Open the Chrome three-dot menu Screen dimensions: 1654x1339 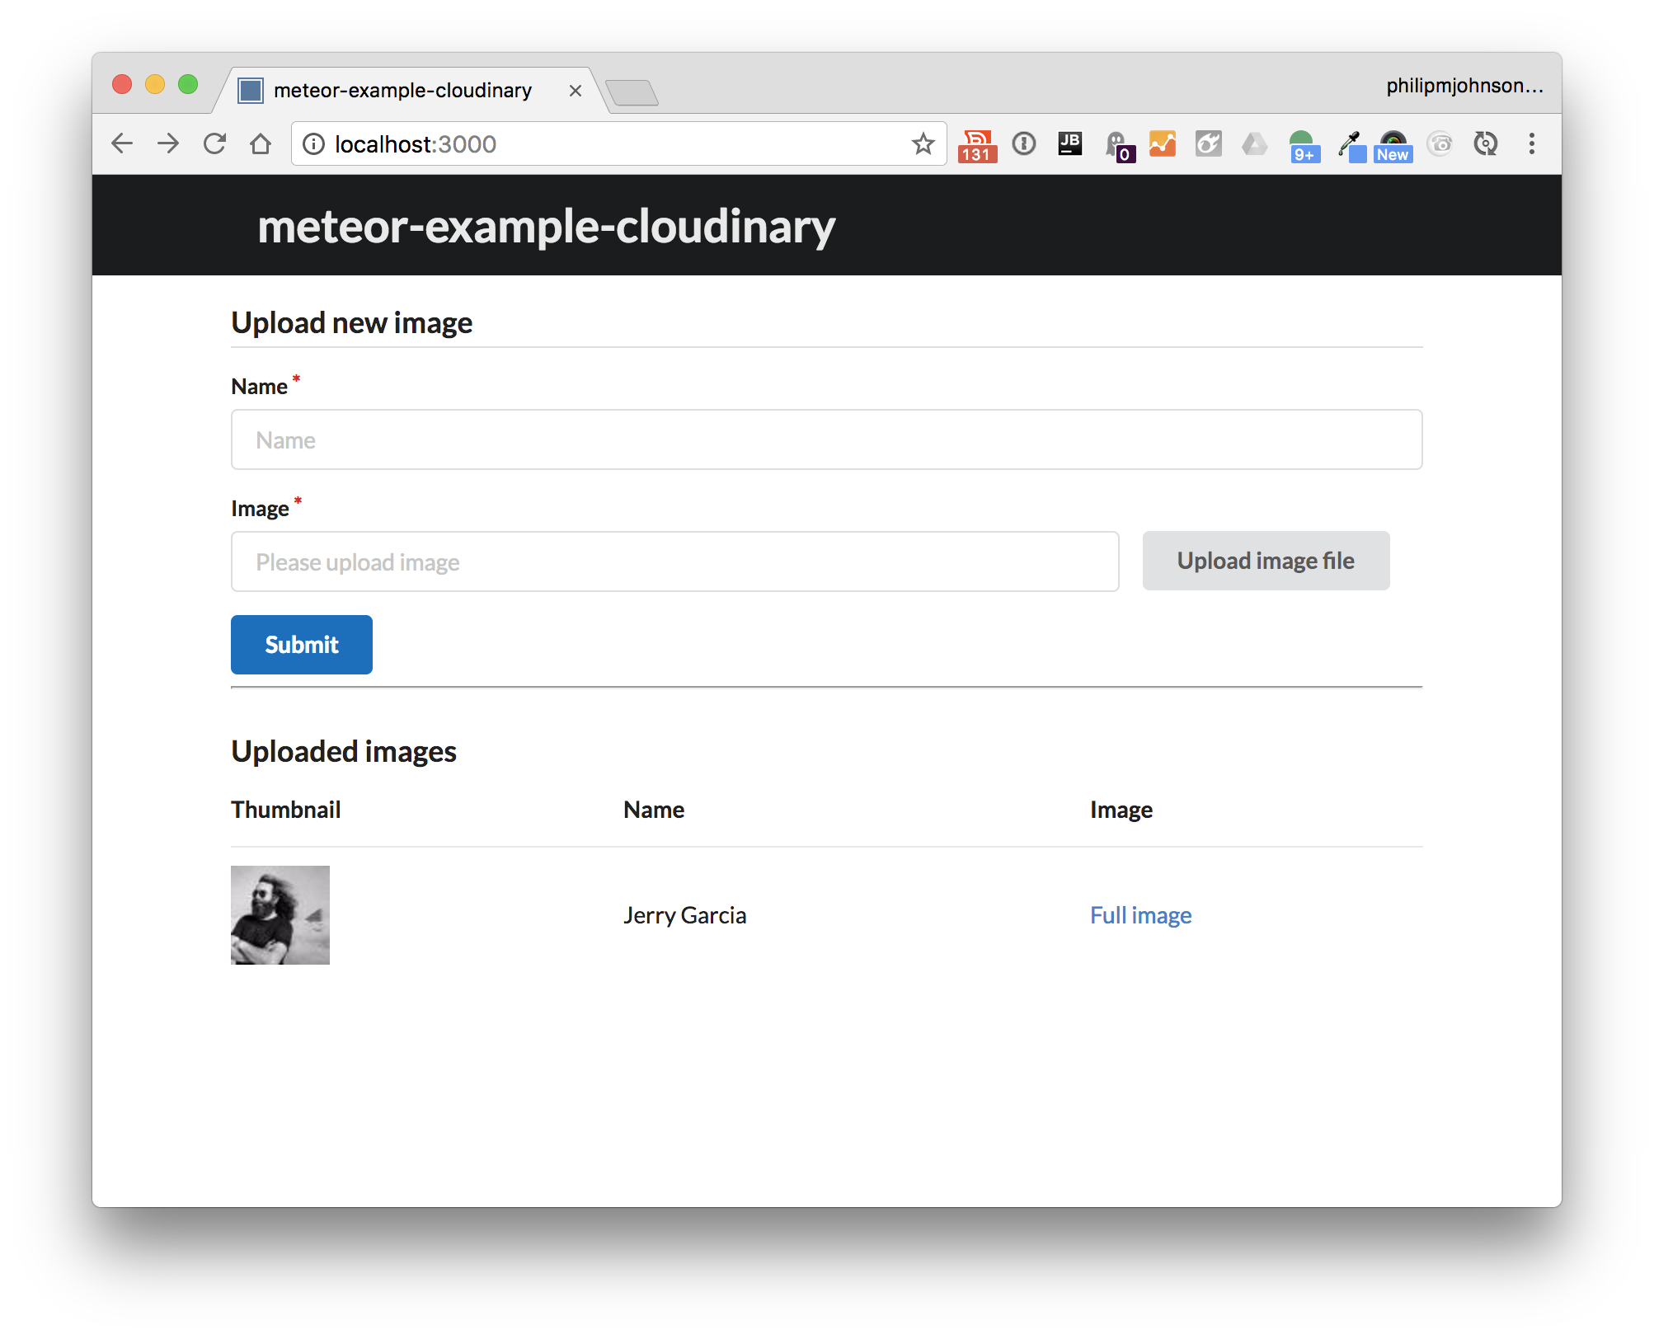click(x=1531, y=144)
